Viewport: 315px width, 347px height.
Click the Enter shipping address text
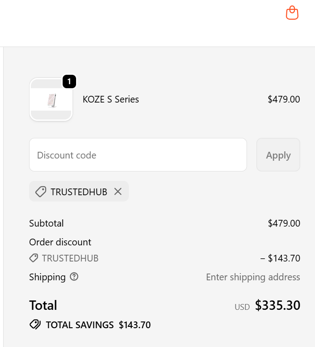(x=253, y=277)
